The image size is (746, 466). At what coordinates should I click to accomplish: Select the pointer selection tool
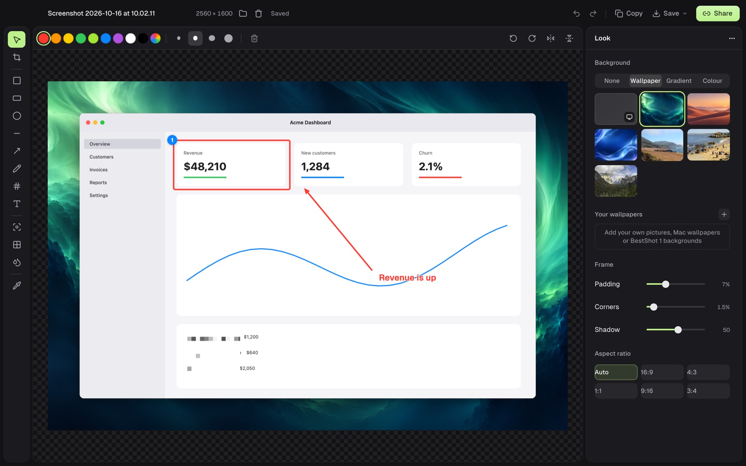point(17,40)
